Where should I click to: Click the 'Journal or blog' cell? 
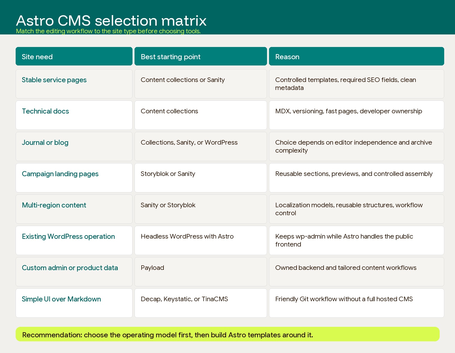point(74,146)
